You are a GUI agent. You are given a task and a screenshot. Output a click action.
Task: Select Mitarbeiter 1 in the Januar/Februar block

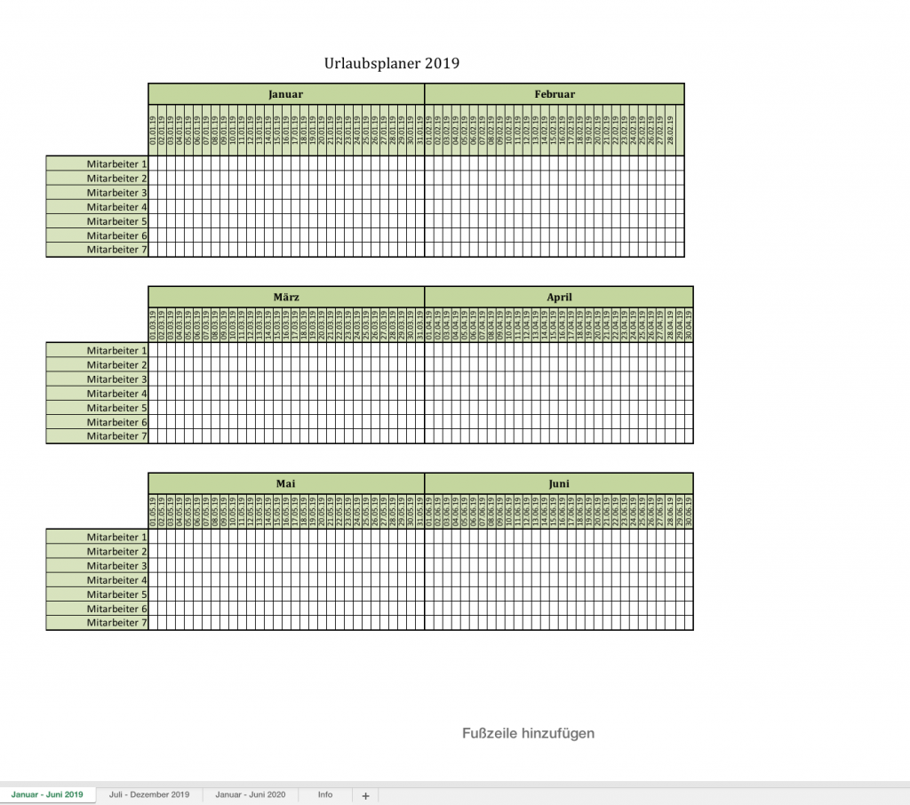click(97, 163)
